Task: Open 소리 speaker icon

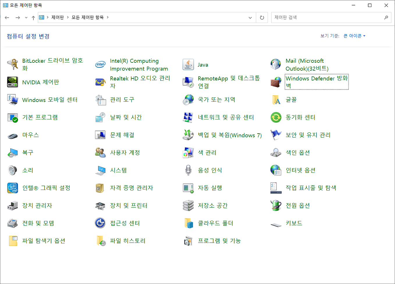Action: (x=13, y=170)
